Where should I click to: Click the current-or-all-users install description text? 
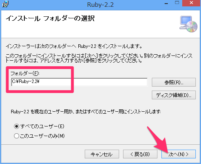click(86, 112)
